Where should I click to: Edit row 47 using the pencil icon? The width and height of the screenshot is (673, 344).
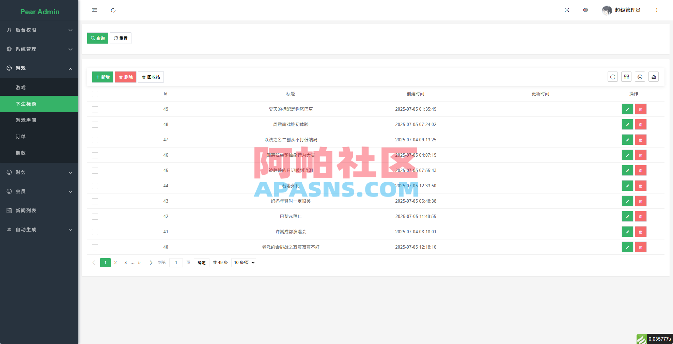(627, 140)
